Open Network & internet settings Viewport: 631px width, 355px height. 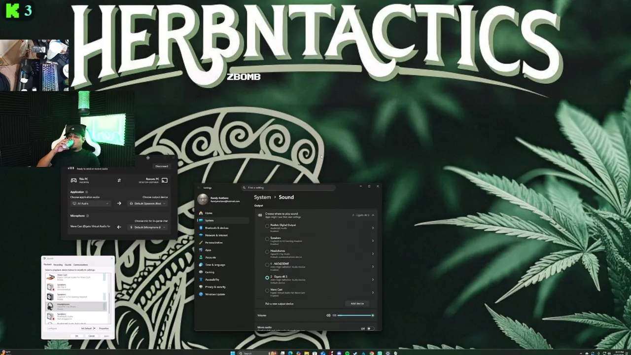click(222, 235)
